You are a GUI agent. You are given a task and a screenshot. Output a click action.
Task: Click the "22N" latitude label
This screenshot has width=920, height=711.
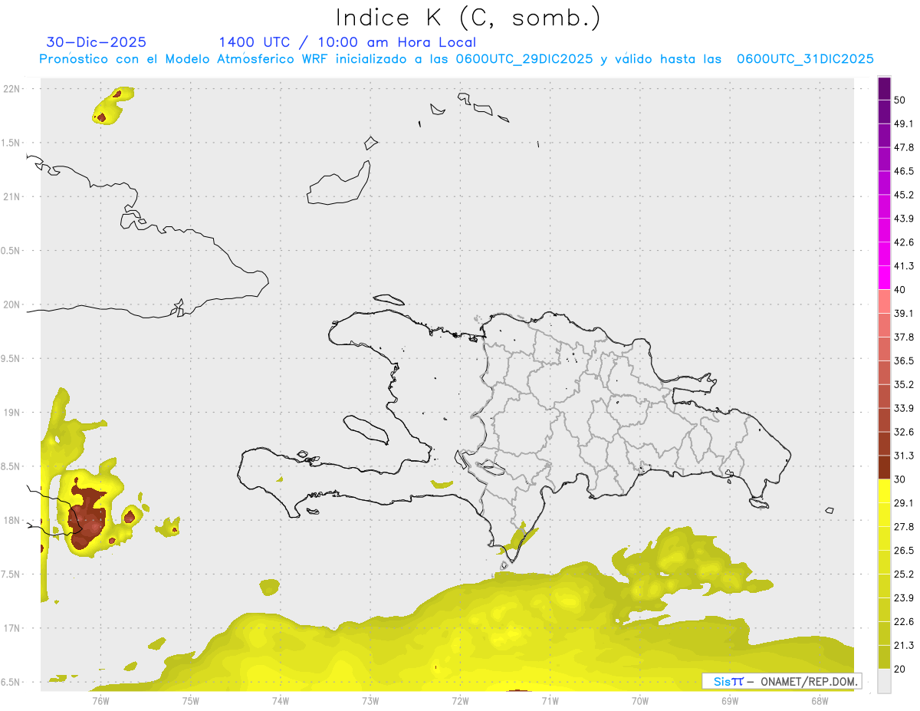click(x=13, y=89)
